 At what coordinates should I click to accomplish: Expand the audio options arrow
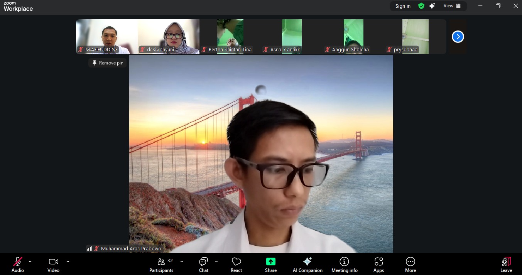pyautogui.click(x=30, y=262)
